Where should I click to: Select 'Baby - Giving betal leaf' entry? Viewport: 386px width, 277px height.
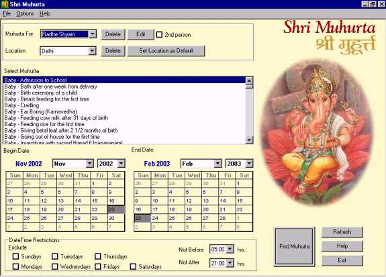coord(124,130)
